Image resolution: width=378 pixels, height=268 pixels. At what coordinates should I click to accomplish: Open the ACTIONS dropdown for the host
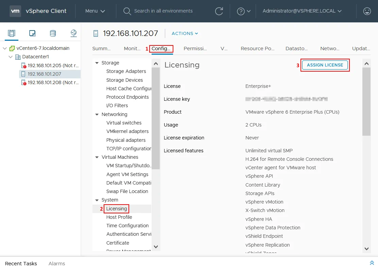pyautogui.click(x=185, y=34)
